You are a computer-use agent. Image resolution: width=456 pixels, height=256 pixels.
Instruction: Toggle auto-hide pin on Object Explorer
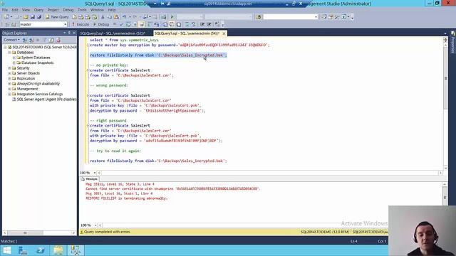click(x=69, y=33)
